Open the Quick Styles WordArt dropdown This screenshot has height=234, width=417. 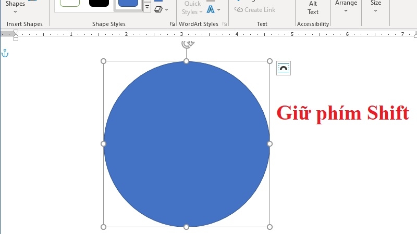[x=192, y=8]
